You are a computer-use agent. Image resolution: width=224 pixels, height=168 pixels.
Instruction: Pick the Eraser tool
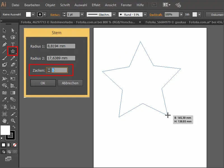13,65
